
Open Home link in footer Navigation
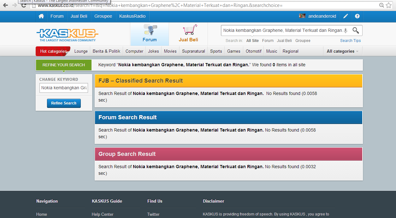(42, 214)
